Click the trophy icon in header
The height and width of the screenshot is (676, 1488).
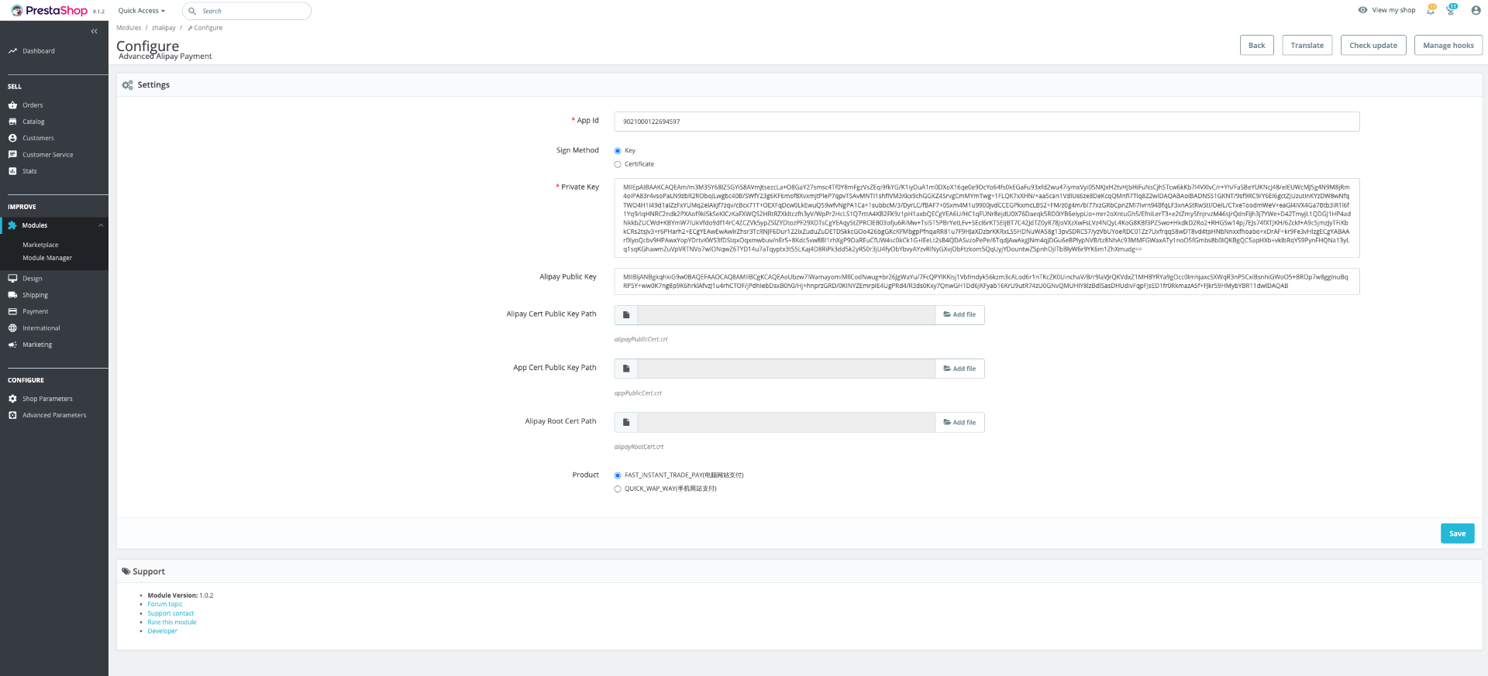1451,10
